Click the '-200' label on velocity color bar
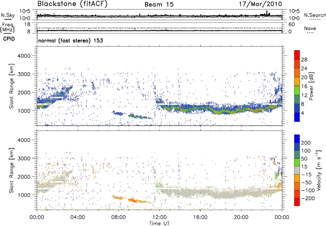Image resolution: width=326 pixels, height=226 pixels. click(x=308, y=198)
